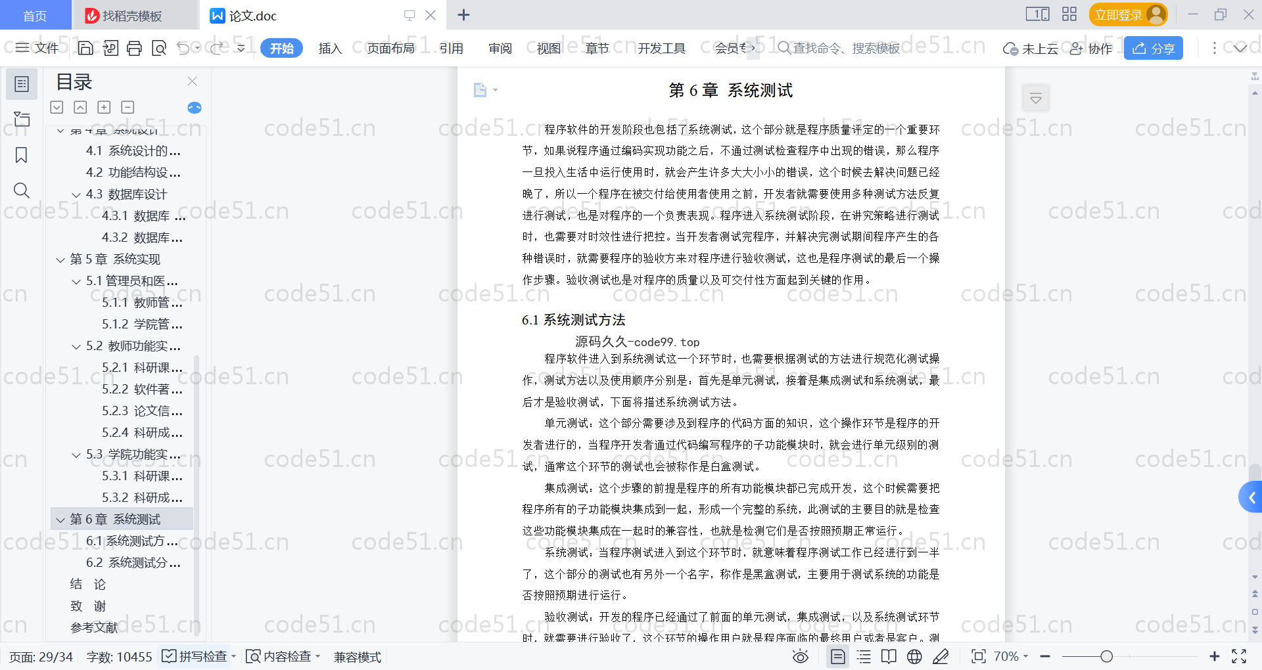
Task: Open the bookmark panel in the left sidebar
Action: (x=22, y=155)
